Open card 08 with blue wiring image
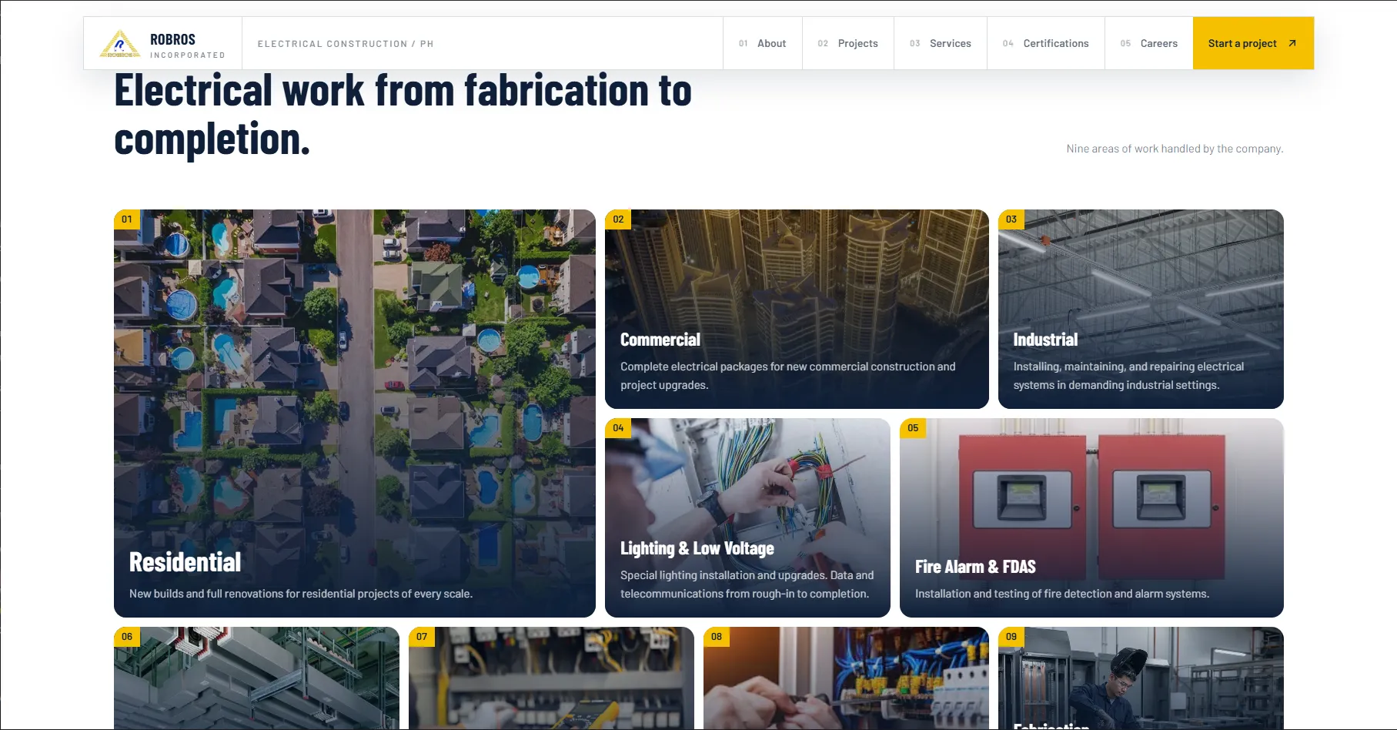This screenshot has height=730, width=1397. pos(846,678)
